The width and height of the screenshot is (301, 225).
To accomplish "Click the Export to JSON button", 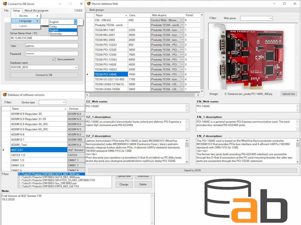I will pyautogui.click(x=192, y=170).
